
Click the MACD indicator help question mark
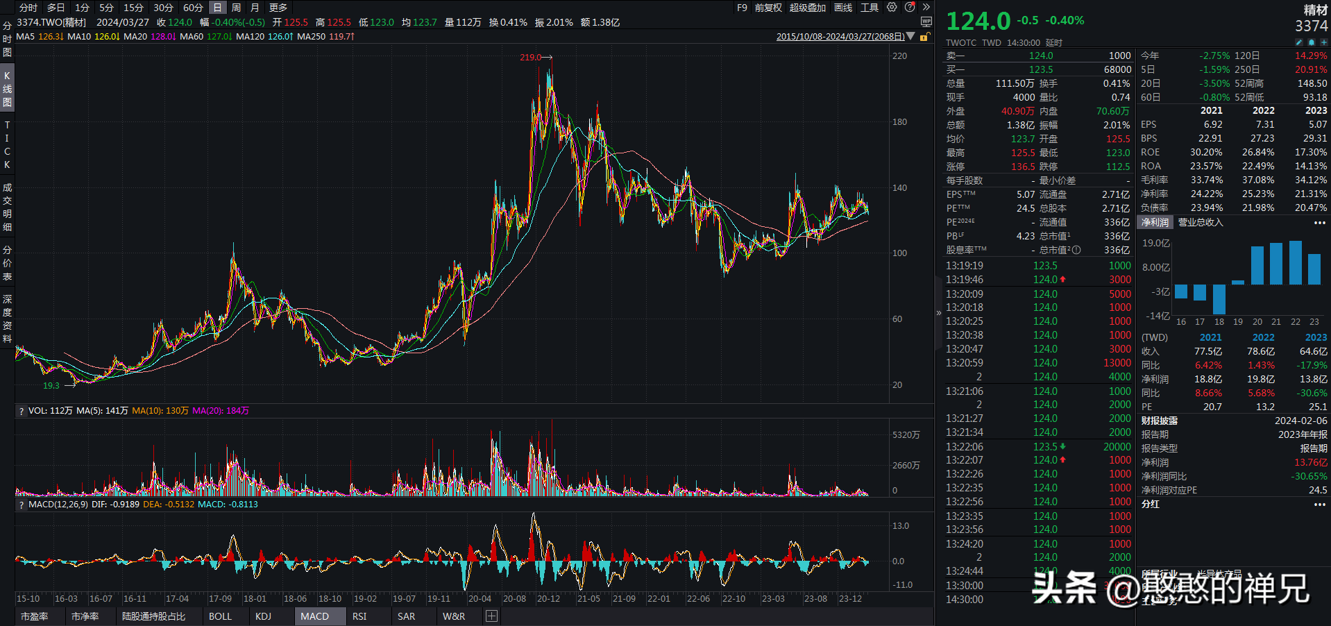tap(22, 505)
